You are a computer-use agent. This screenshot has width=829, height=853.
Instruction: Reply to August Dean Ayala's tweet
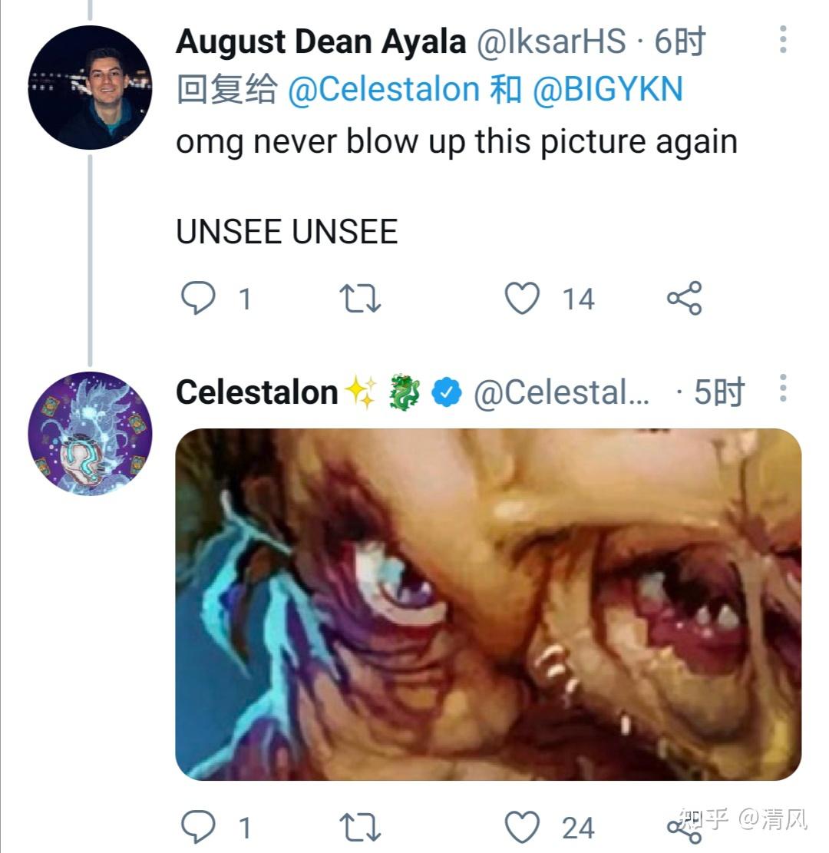tap(198, 298)
